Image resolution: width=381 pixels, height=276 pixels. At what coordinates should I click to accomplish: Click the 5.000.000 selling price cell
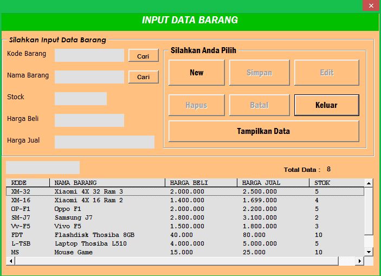[260, 243]
